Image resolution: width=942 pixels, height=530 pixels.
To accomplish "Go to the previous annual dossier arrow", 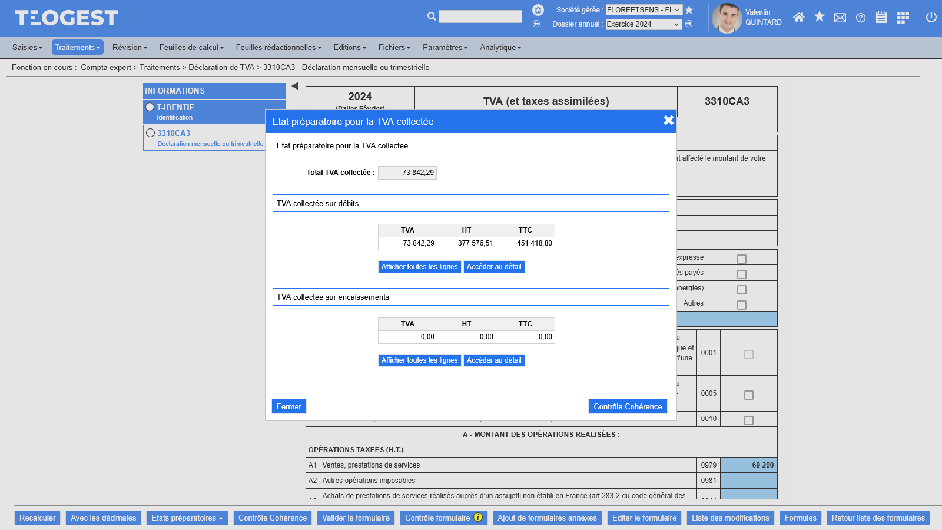I will tap(536, 24).
